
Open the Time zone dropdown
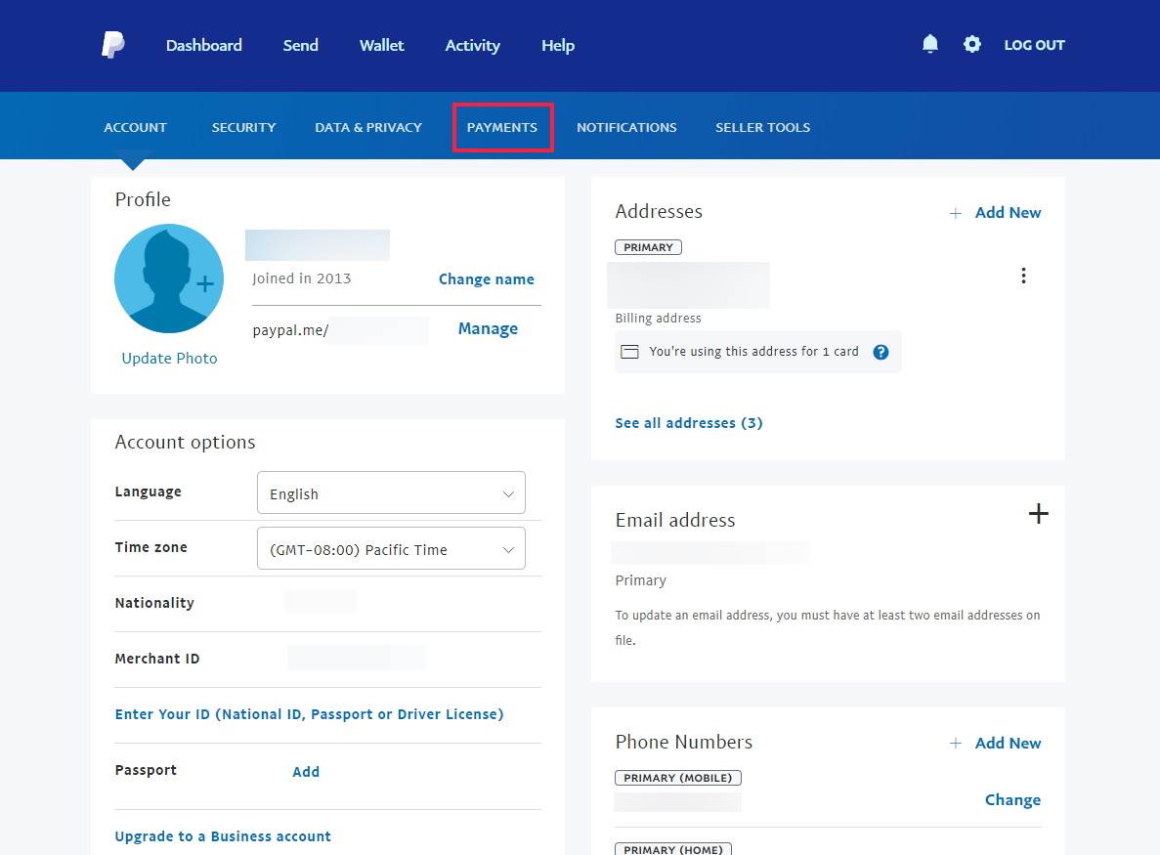(x=391, y=548)
